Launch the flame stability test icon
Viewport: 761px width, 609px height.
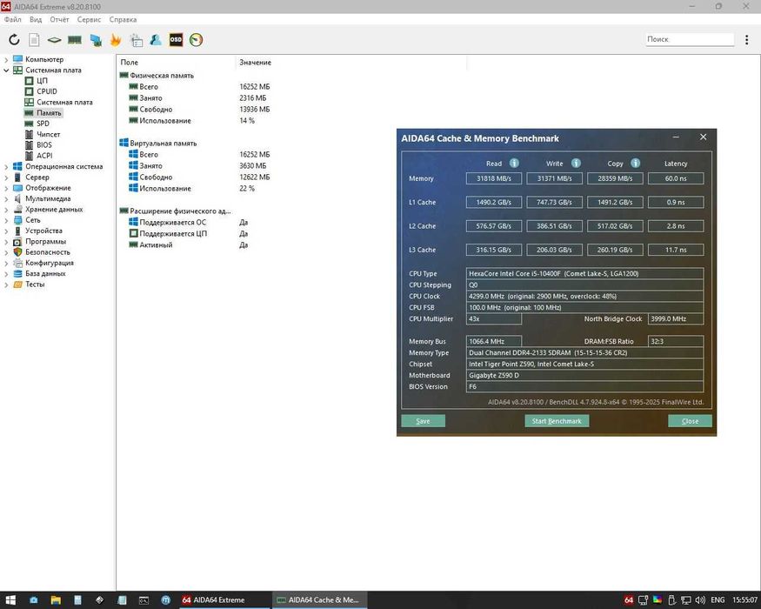pyautogui.click(x=116, y=40)
